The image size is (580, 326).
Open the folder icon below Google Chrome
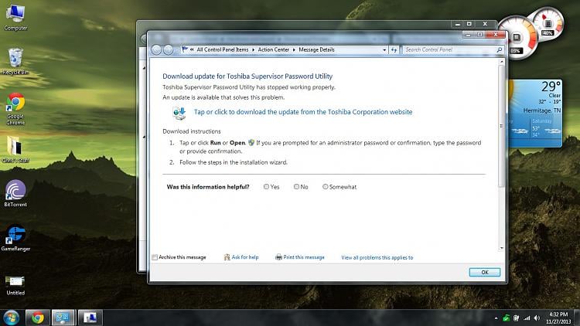click(15, 149)
